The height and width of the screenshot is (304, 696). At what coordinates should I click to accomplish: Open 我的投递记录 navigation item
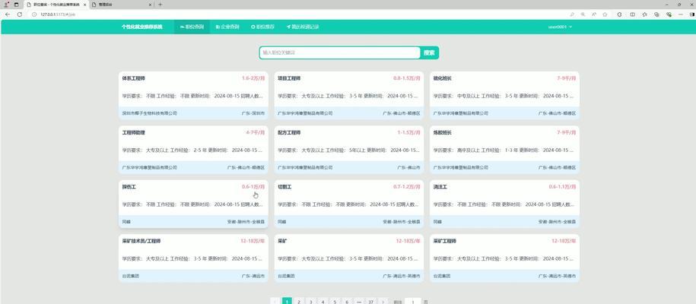click(303, 27)
